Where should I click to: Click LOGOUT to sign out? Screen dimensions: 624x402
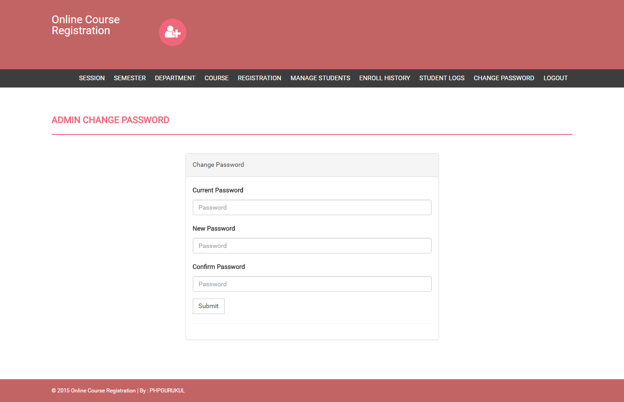click(x=555, y=78)
